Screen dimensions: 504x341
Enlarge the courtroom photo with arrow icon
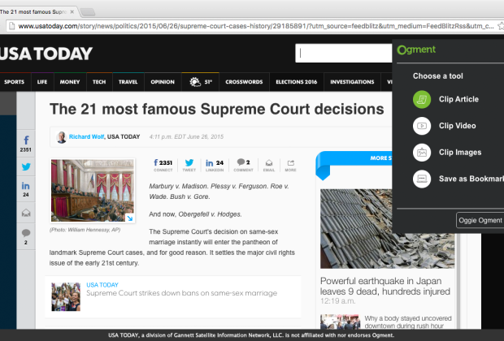129,218
